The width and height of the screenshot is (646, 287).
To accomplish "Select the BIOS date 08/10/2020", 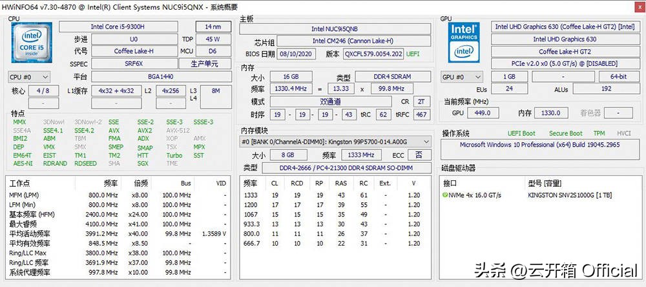I will point(297,54).
